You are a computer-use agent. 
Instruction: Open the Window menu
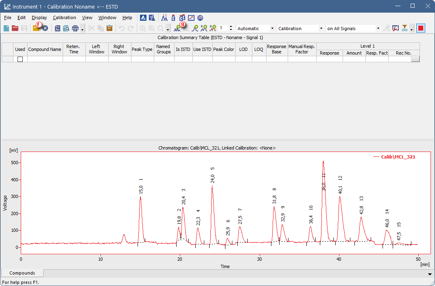click(x=107, y=18)
